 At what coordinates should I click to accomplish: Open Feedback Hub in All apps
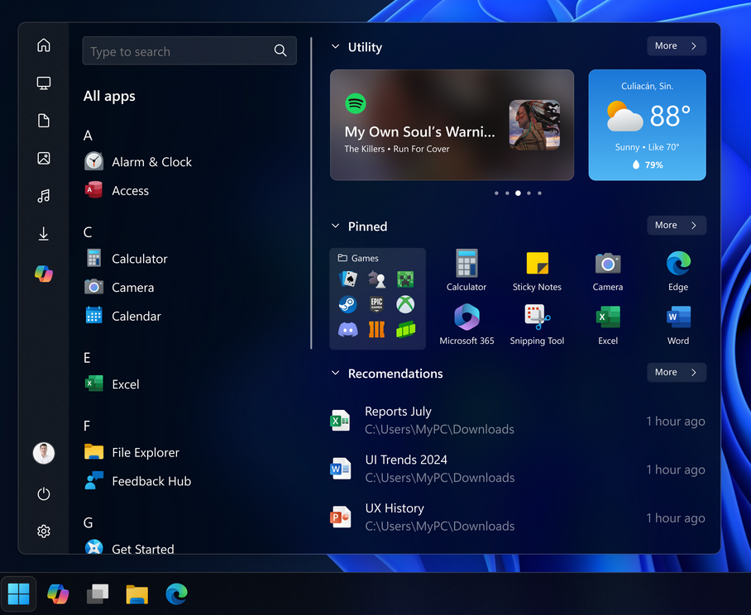pos(138,480)
